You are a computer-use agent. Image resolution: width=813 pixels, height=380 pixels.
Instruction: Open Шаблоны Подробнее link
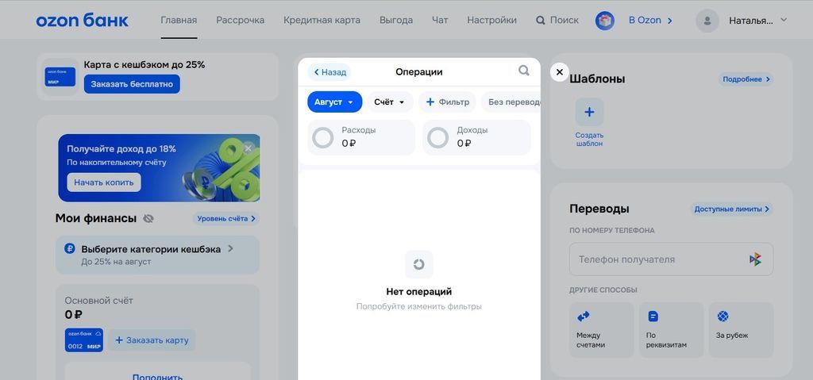746,79
